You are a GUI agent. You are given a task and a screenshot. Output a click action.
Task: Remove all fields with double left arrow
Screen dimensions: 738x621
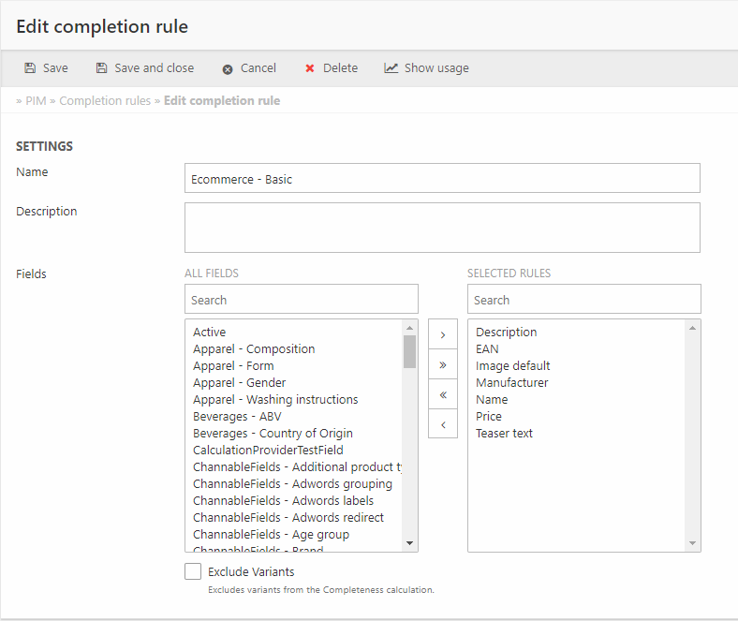point(442,394)
